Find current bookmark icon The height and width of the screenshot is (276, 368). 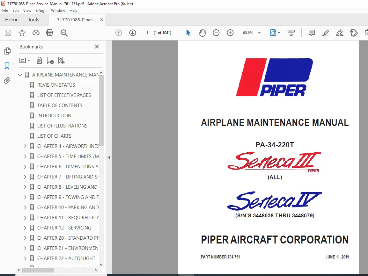pyautogui.click(x=61, y=61)
